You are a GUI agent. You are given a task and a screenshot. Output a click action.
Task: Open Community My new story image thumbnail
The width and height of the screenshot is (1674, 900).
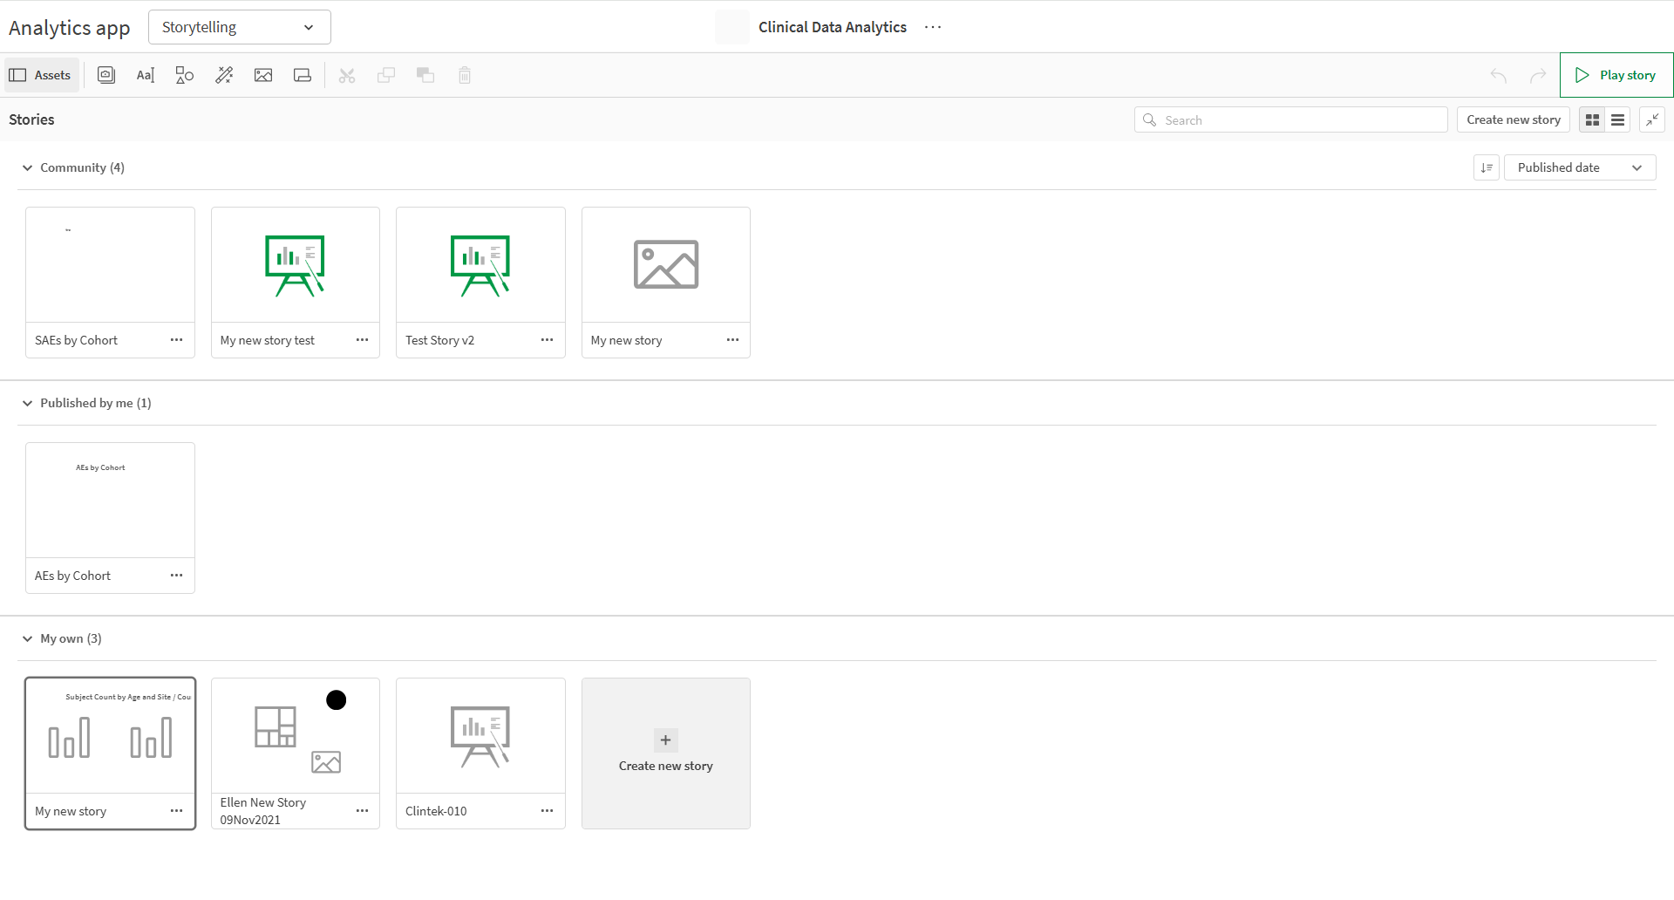tap(666, 265)
